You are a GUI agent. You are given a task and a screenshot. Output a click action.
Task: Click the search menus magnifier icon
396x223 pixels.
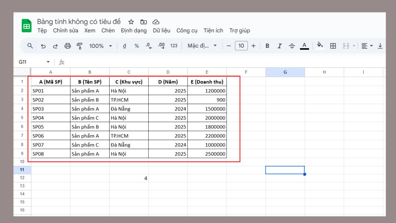click(x=30, y=46)
